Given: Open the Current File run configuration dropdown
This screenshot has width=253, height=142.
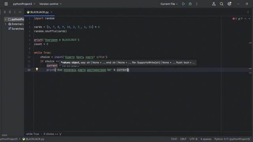Looking at the screenshot, I should tap(169, 4).
